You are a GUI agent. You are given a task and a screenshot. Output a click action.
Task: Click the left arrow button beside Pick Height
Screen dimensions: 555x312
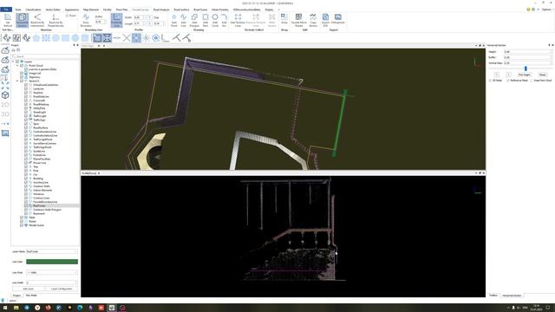click(x=496, y=75)
